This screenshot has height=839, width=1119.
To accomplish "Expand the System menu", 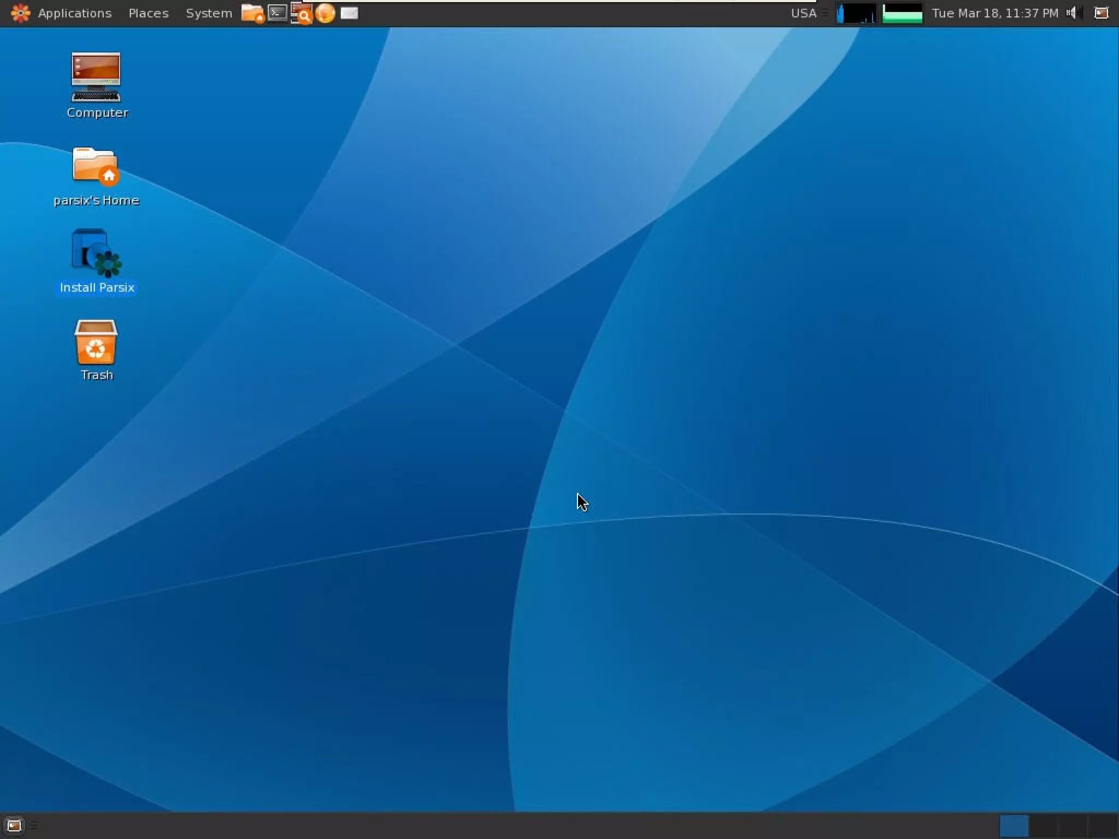I will [x=209, y=13].
